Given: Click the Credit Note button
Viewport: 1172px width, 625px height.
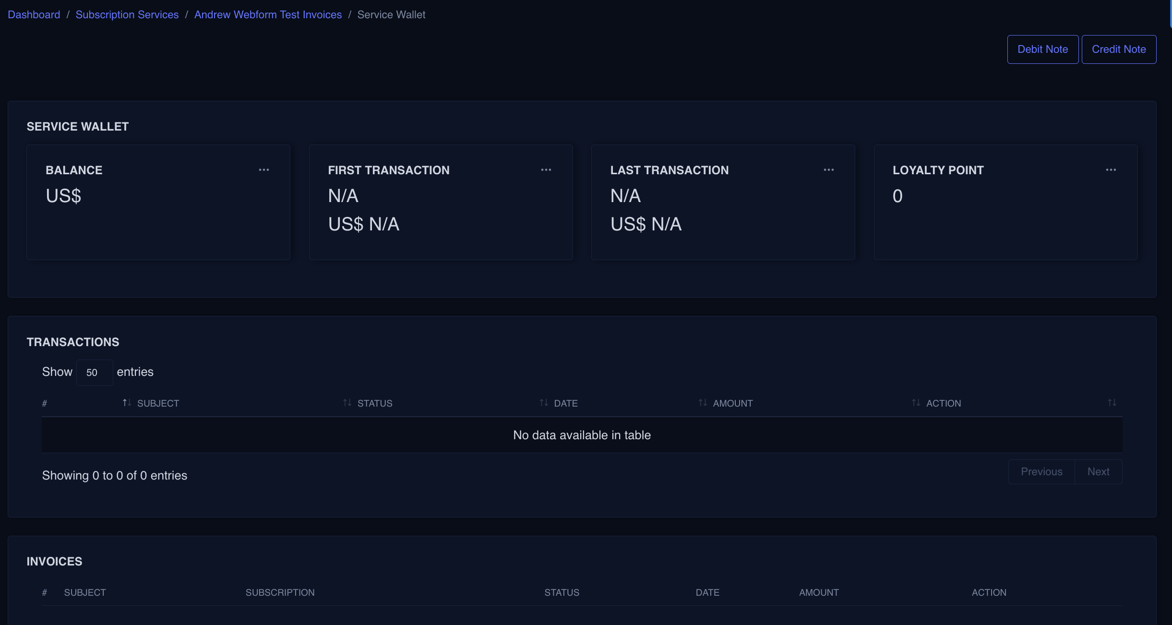Looking at the screenshot, I should tap(1118, 49).
